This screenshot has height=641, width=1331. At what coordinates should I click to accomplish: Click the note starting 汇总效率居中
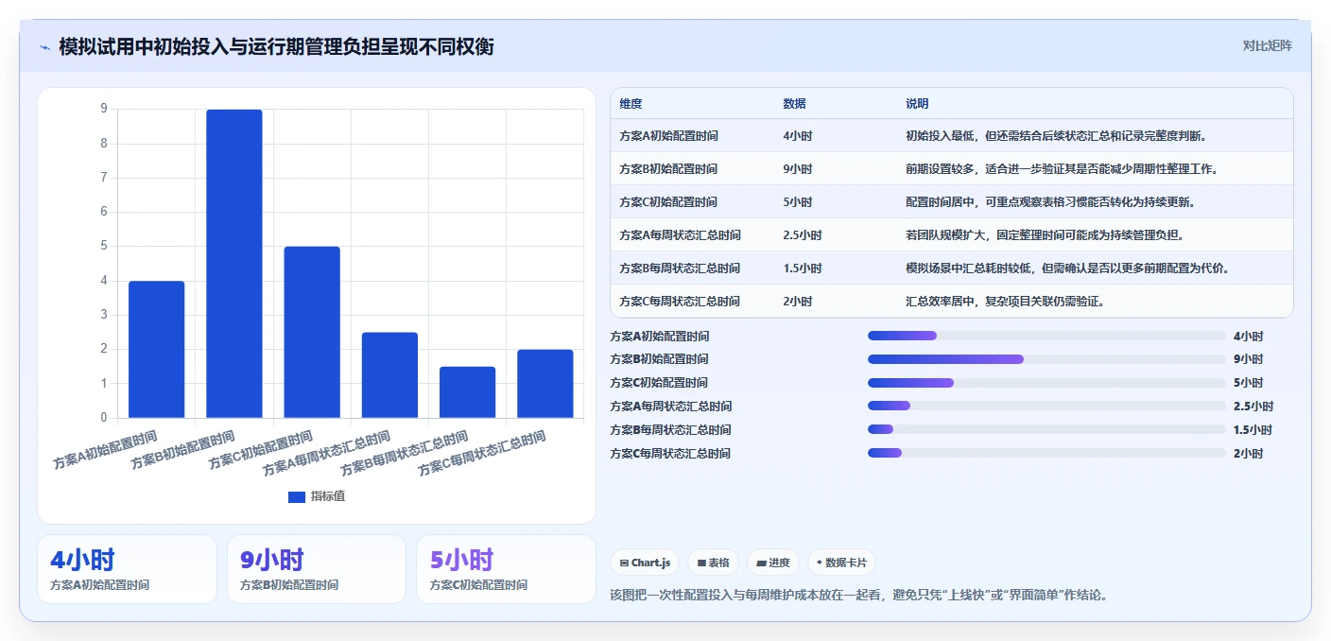click(1005, 302)
